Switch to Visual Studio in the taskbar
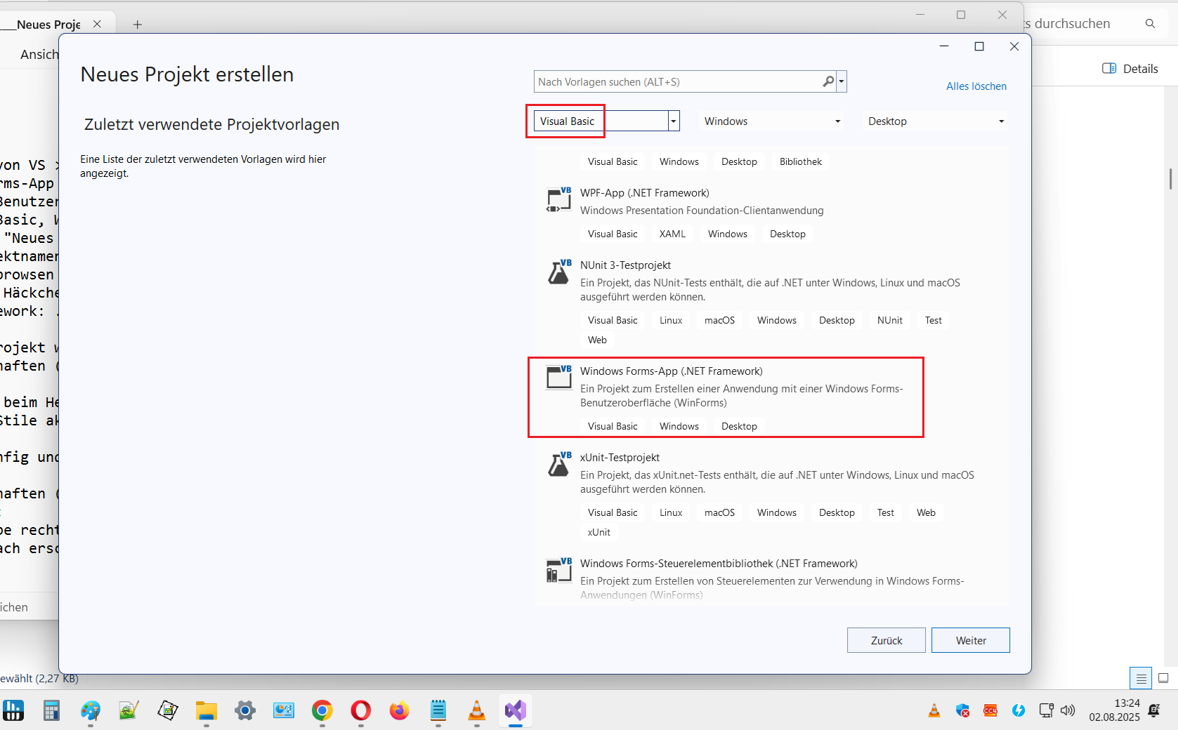The image size is (1178, 730). [x=516, y=711]
